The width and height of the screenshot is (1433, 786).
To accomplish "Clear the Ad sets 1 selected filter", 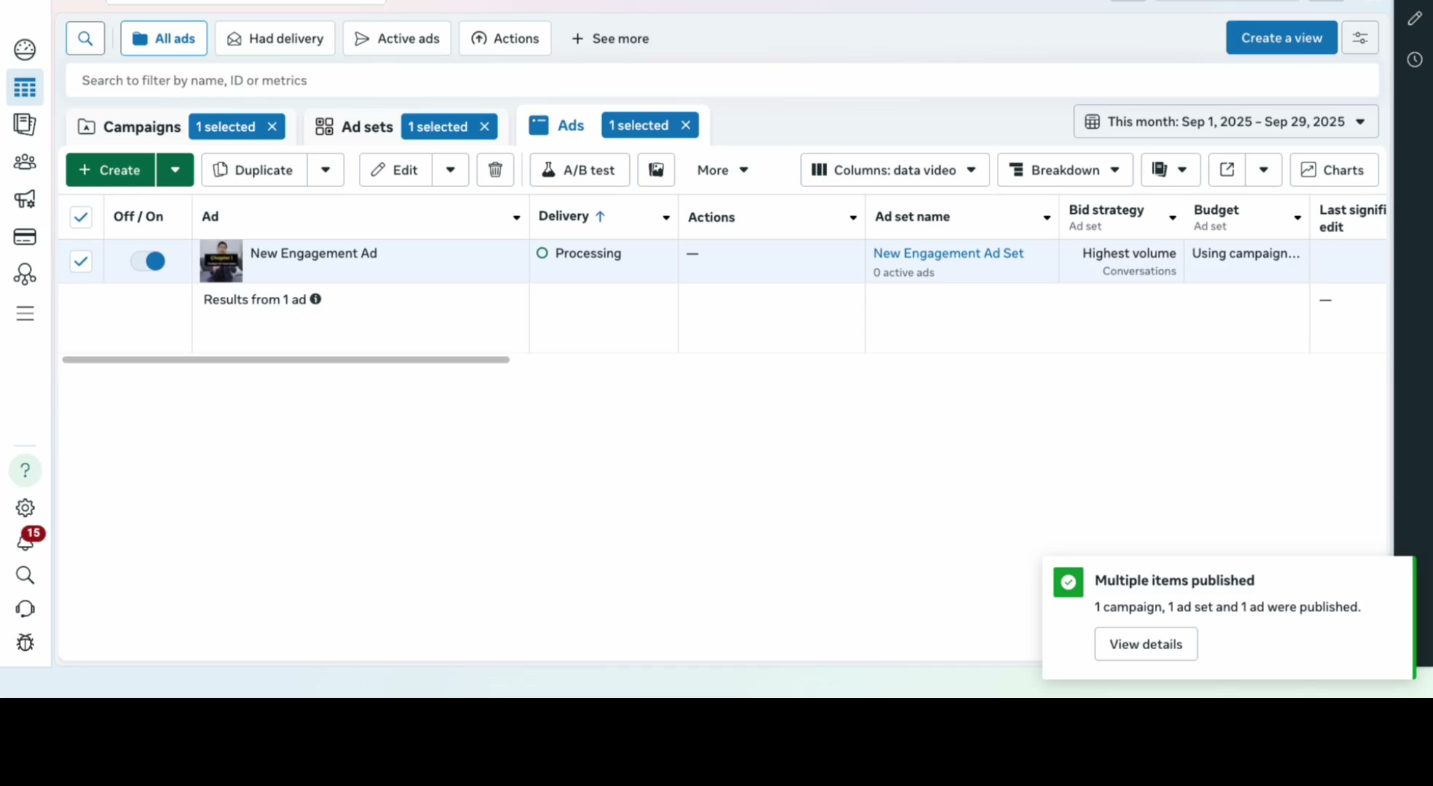I will click(484, 127).
